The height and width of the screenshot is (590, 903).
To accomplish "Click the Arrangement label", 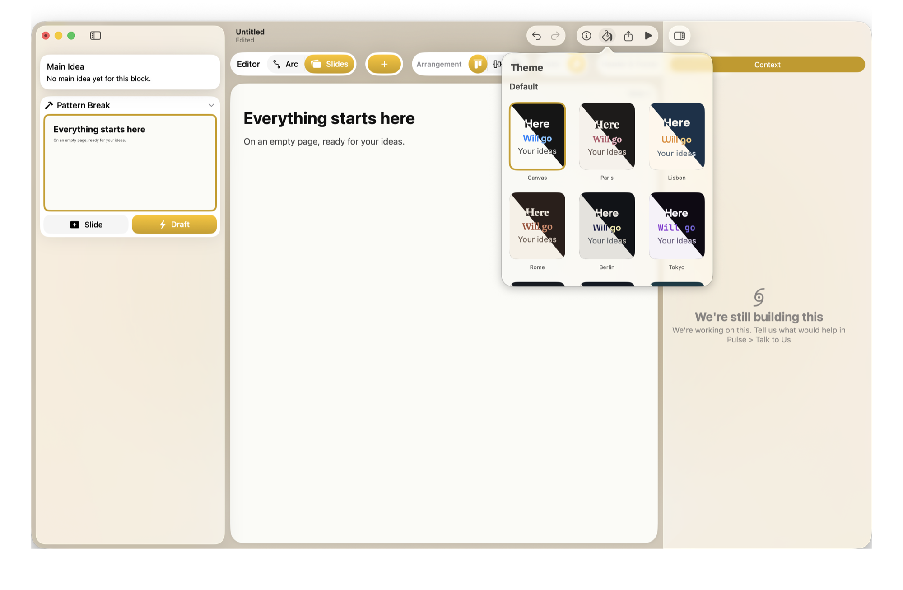I will [x=439, y=64].
